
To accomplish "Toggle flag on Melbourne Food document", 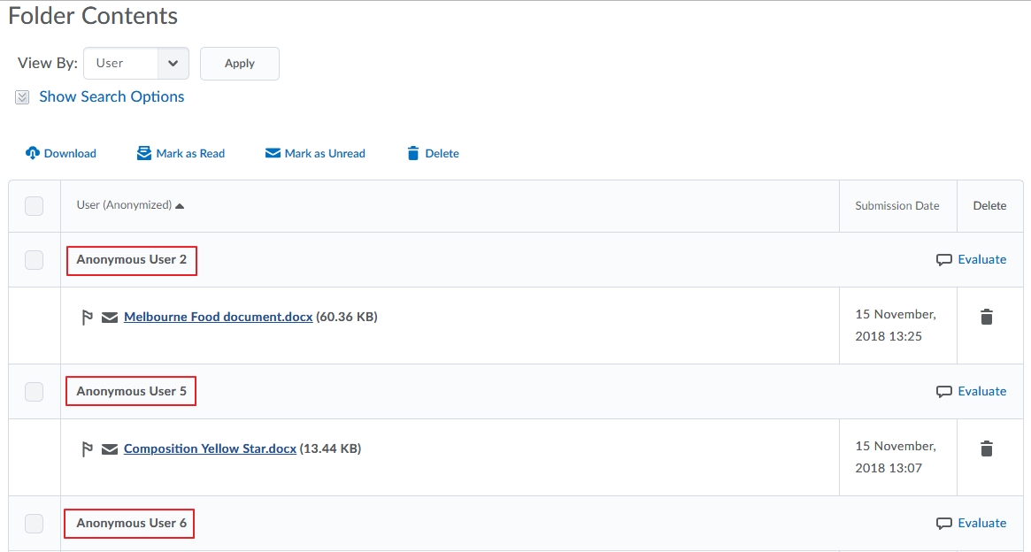I will pyautogui.click(x=87, y=318).
